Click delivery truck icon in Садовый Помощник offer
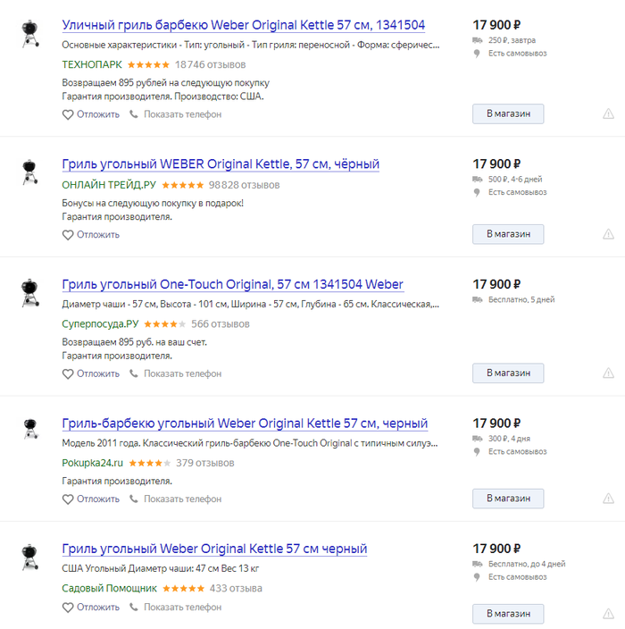This screenshot has width=625, height=629. pyautogui.click(x=479, y=564)
